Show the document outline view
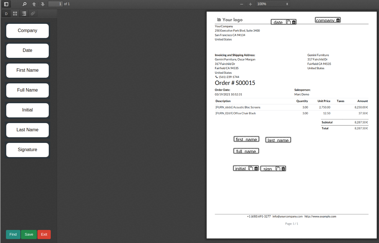Viewport: 379px width, 243px height. 24,14
